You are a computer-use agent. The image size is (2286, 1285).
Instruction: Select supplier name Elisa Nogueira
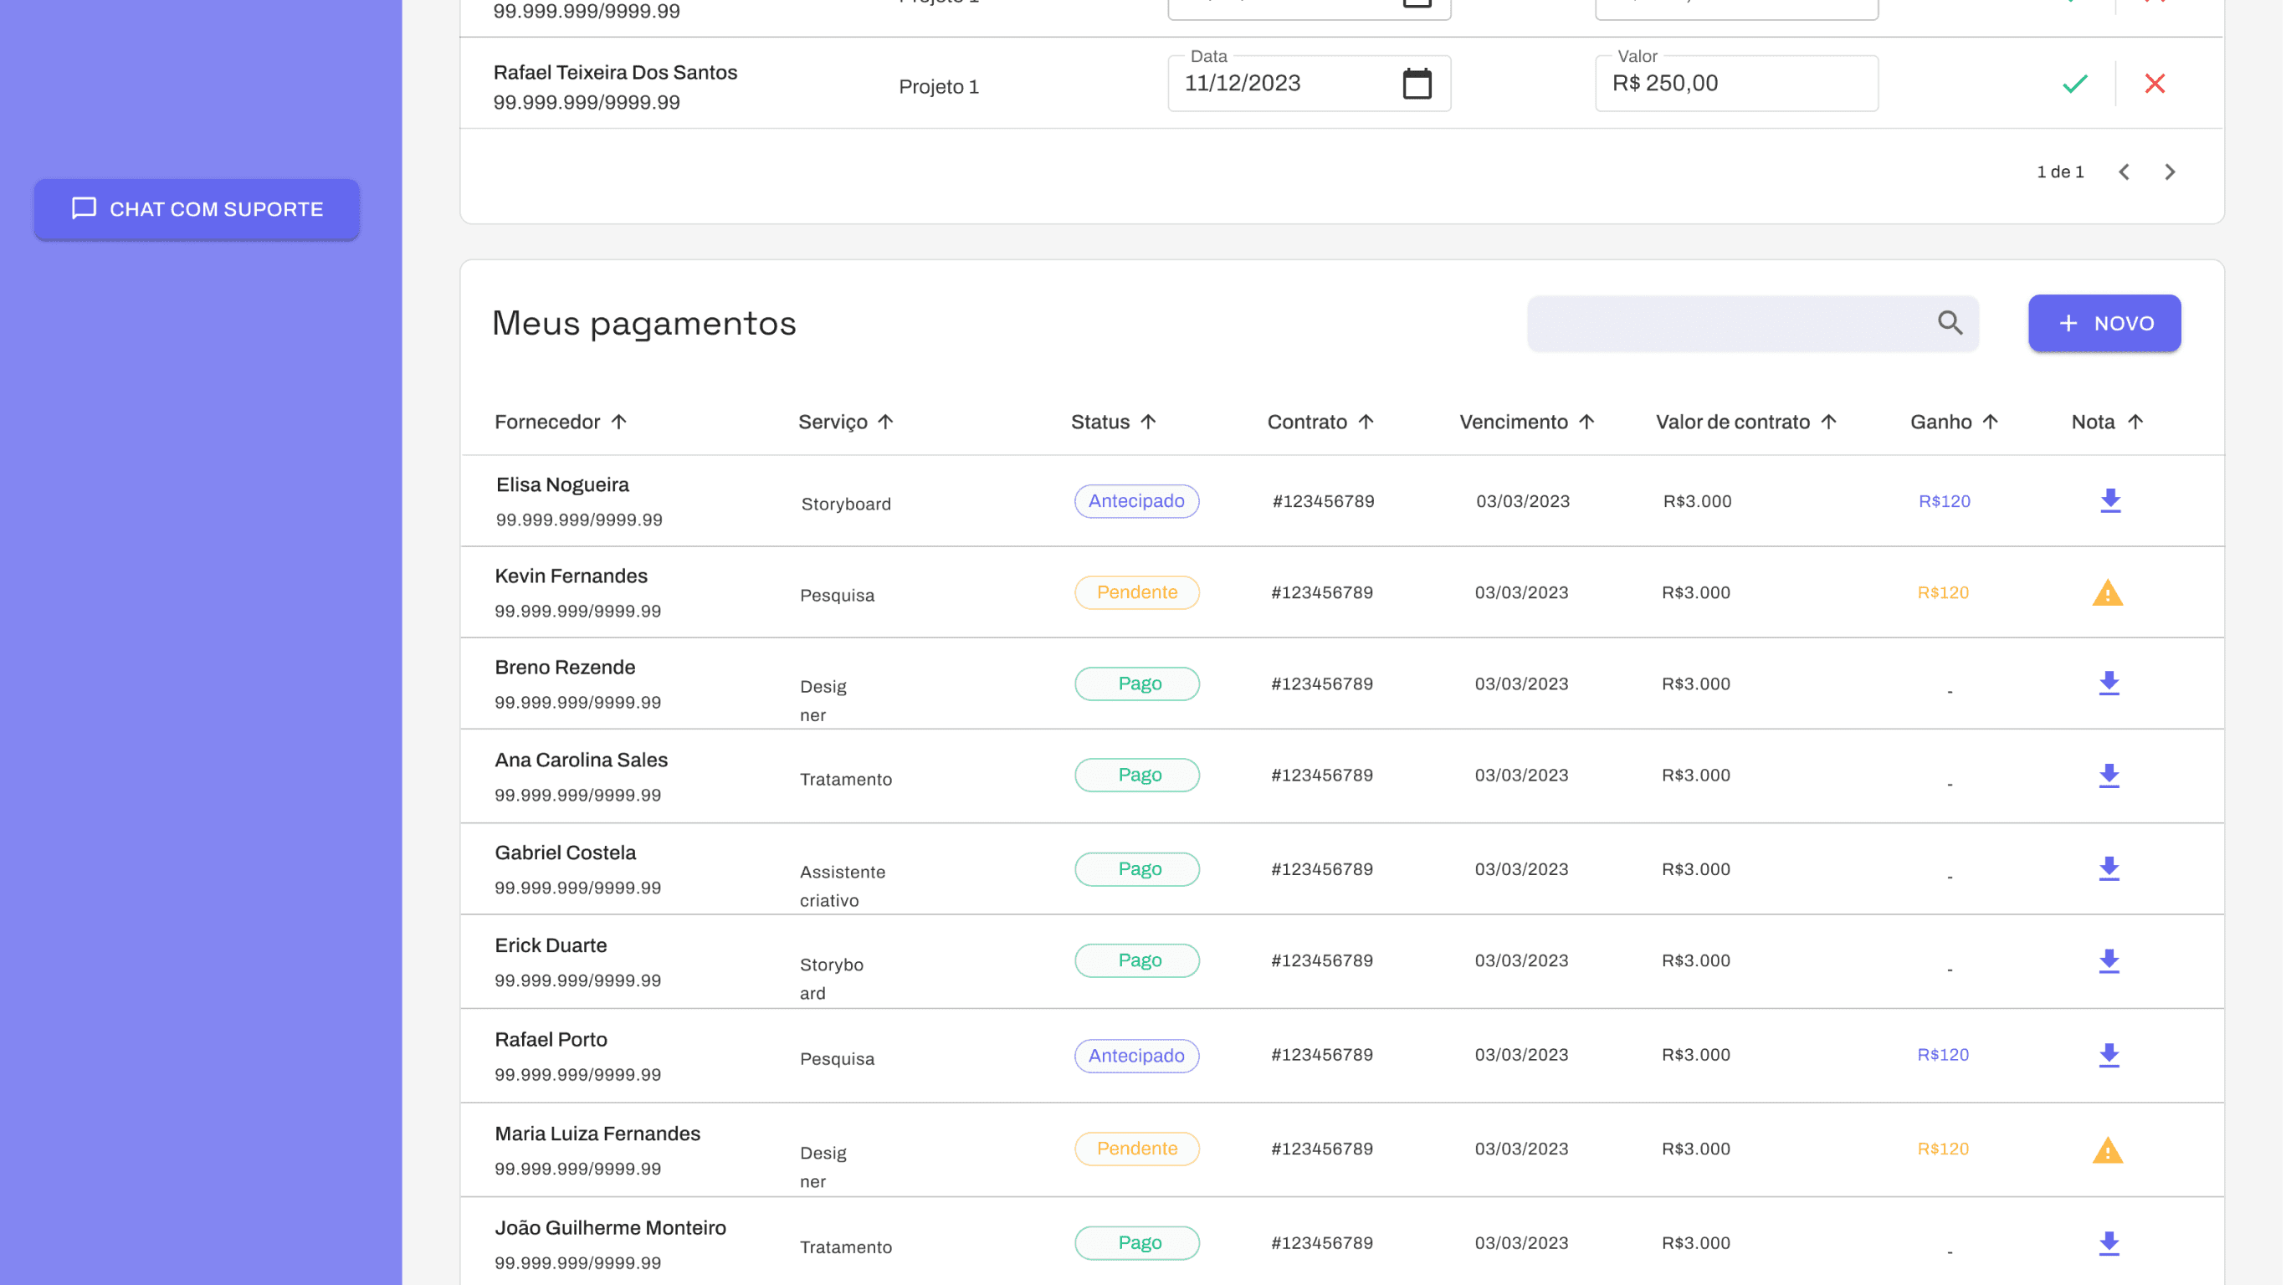point(561,485)
